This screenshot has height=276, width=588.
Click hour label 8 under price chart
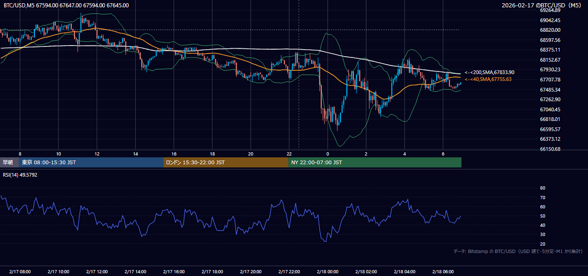click(20, 154)
